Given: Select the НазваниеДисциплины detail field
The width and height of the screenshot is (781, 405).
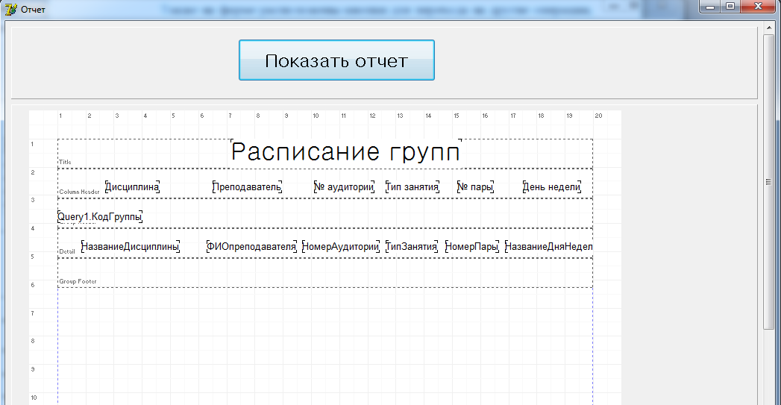Looking at the screenshot, I should [131, 247].
